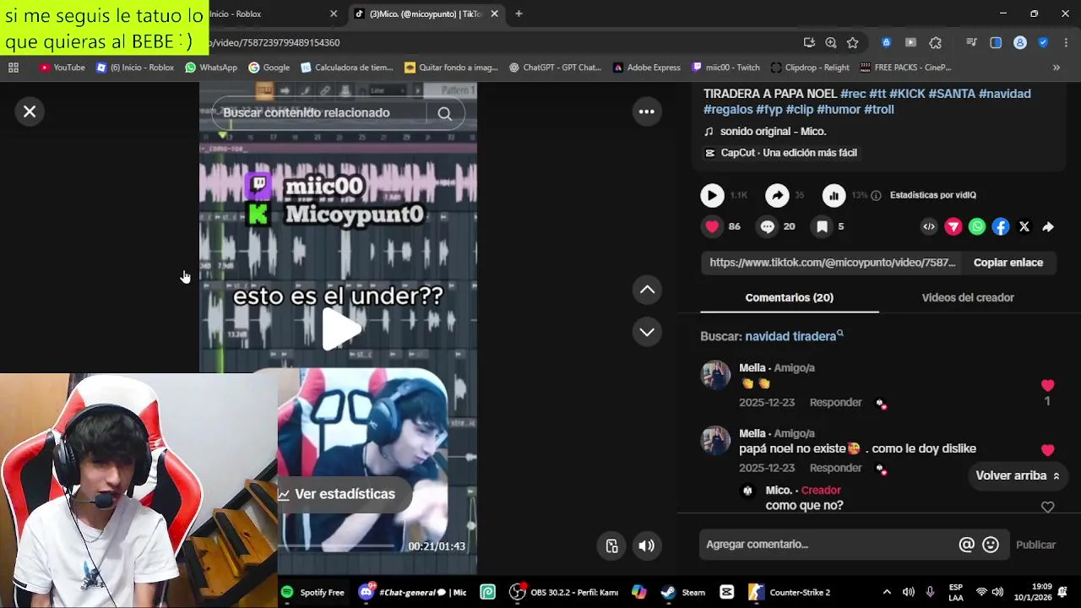Send to friends via red paper-plane icon

(953, 226)
